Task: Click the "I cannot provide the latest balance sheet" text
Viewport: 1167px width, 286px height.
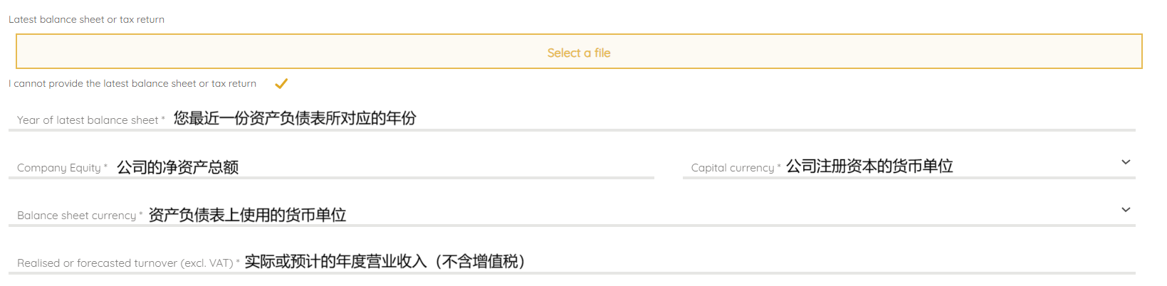Action: coord(132,84)
